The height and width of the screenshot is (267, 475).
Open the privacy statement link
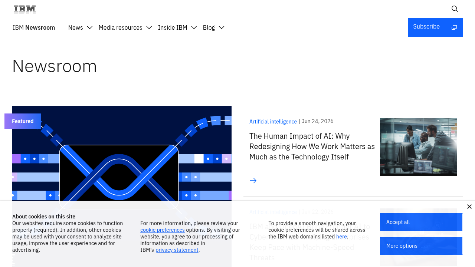click(177, 250)
